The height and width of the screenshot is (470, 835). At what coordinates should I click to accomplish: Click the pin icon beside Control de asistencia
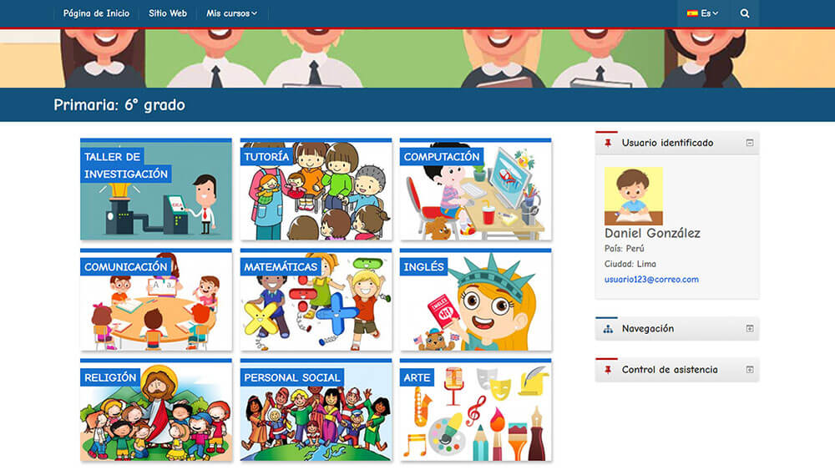click(x=608, y=369)
